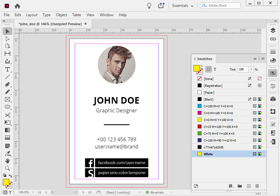Select the Note tool

[7, 146]
